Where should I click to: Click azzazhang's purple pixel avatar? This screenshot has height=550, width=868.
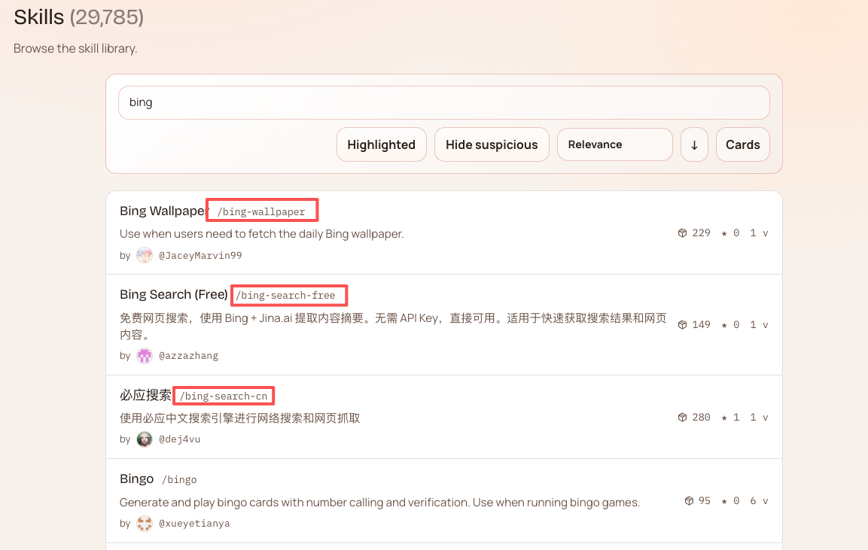[145, 356]
